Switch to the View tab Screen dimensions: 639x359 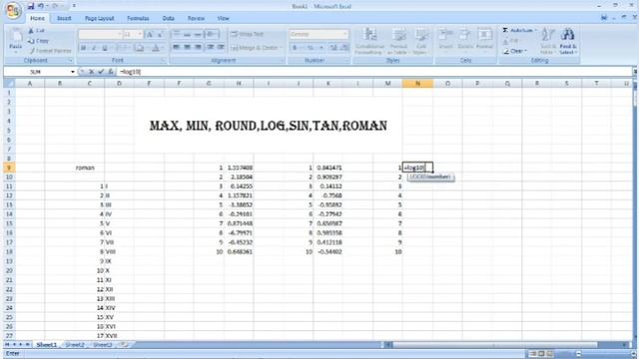(x=223, y=18)
